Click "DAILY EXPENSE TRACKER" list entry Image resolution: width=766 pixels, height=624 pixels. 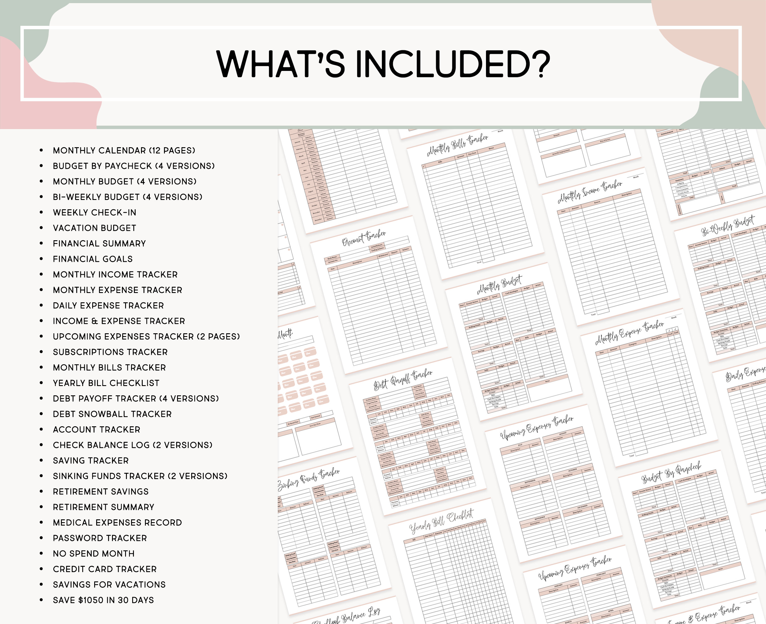coord(108,305)
